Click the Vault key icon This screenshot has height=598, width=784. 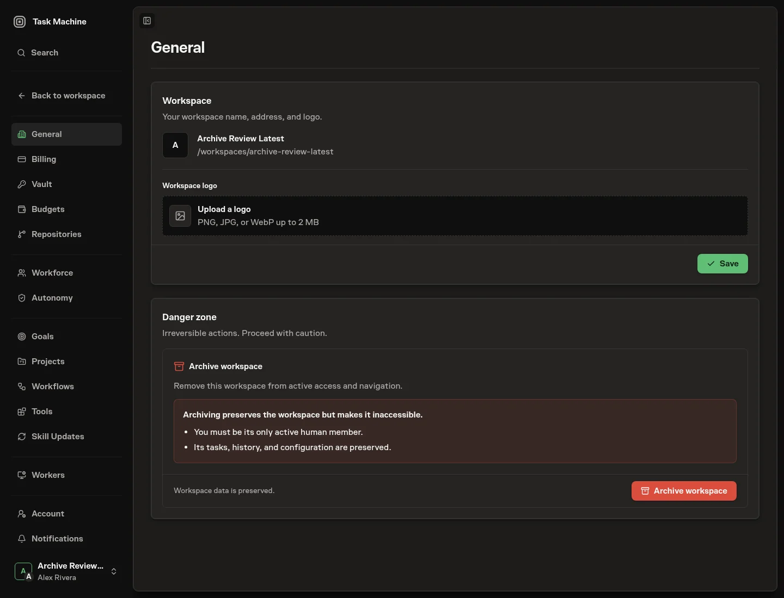point(22,184)
